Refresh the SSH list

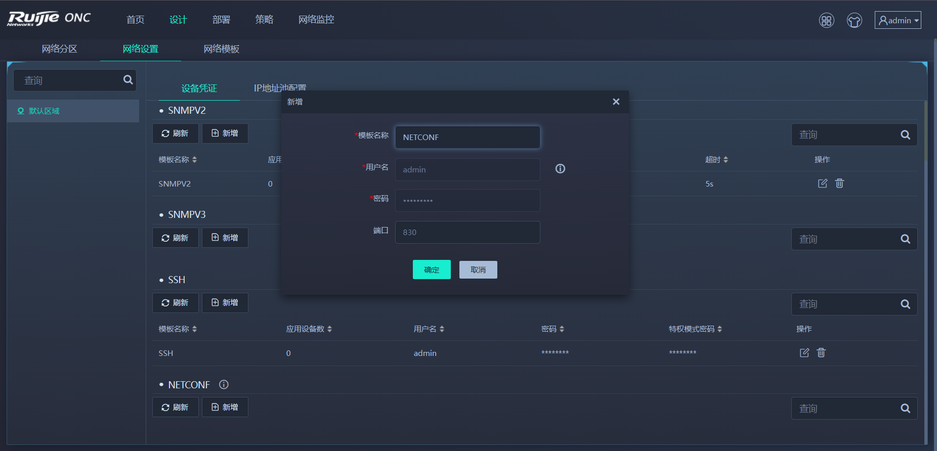coord(175,303)
